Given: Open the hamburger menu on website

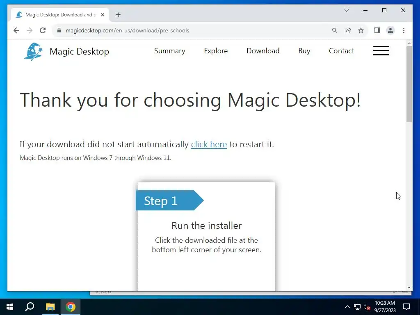Looking at the screenshot, I should (x=381, y=50).
